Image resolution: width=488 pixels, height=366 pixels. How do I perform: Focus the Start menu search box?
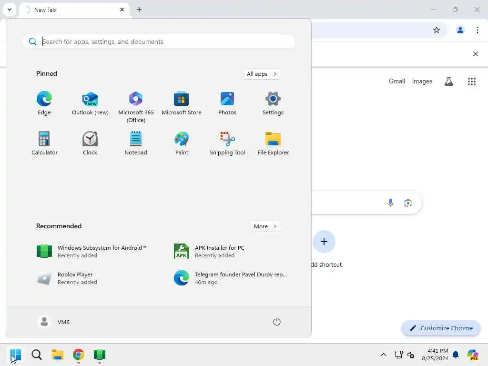(159, 41)
